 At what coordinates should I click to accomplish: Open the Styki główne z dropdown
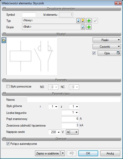tap(74, 107)
